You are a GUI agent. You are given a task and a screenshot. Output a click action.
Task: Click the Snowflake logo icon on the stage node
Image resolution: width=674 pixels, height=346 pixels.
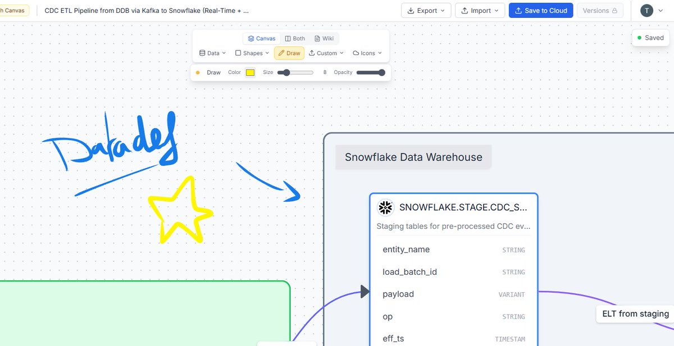pyautogui.click(x=385, y=207)
